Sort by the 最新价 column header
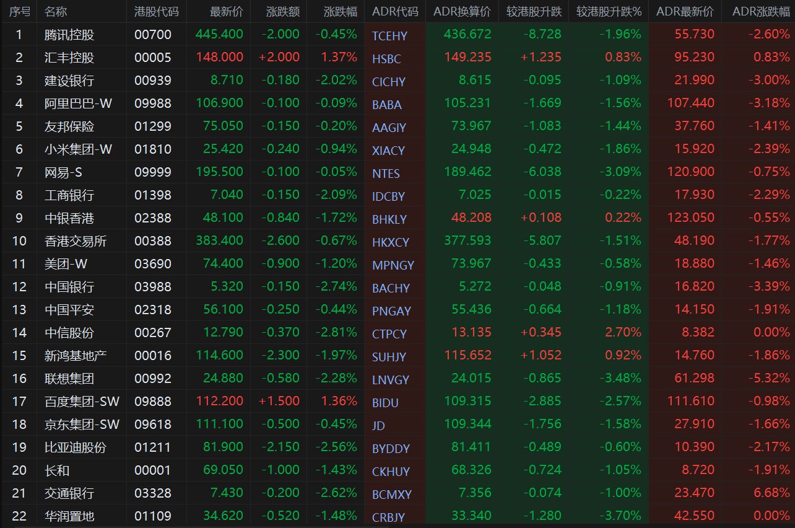 pyautogui.click(x=227, y=12)
